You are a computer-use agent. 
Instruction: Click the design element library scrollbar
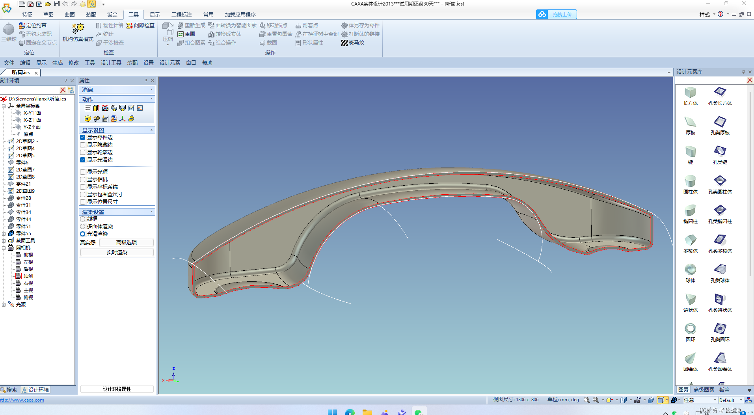click(x=750, y=183)
